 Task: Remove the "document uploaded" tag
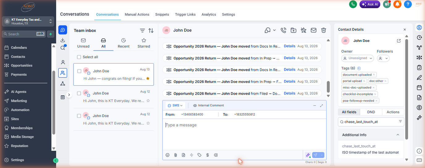coord(374,75)
